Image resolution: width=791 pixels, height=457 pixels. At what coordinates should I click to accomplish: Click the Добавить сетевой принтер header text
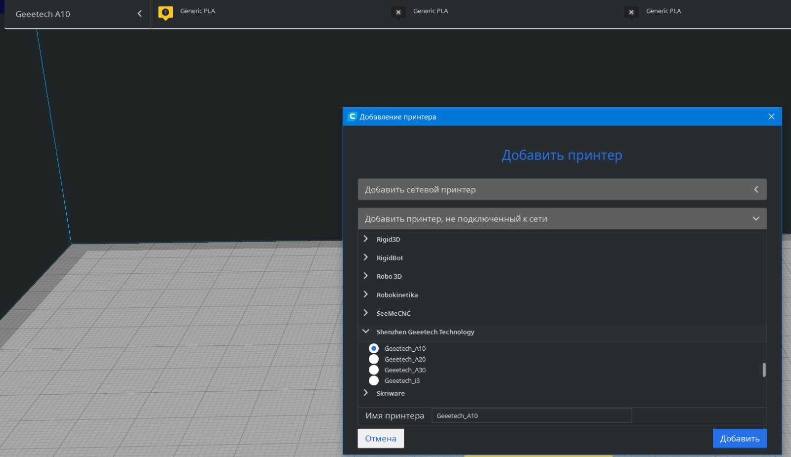pyautogui.click(x=420, y=190)
